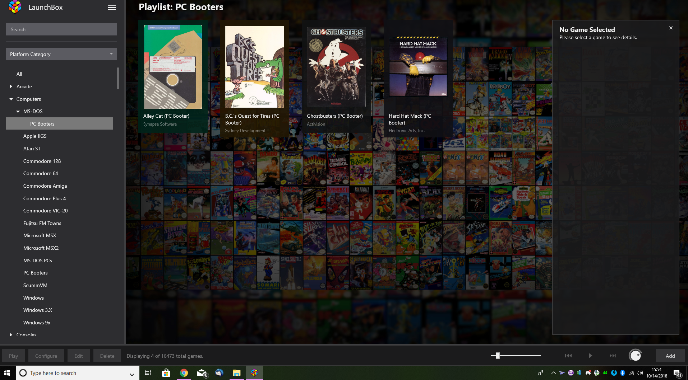Open the Action Center notifications
688x380 pixels.
coord(678,373)
